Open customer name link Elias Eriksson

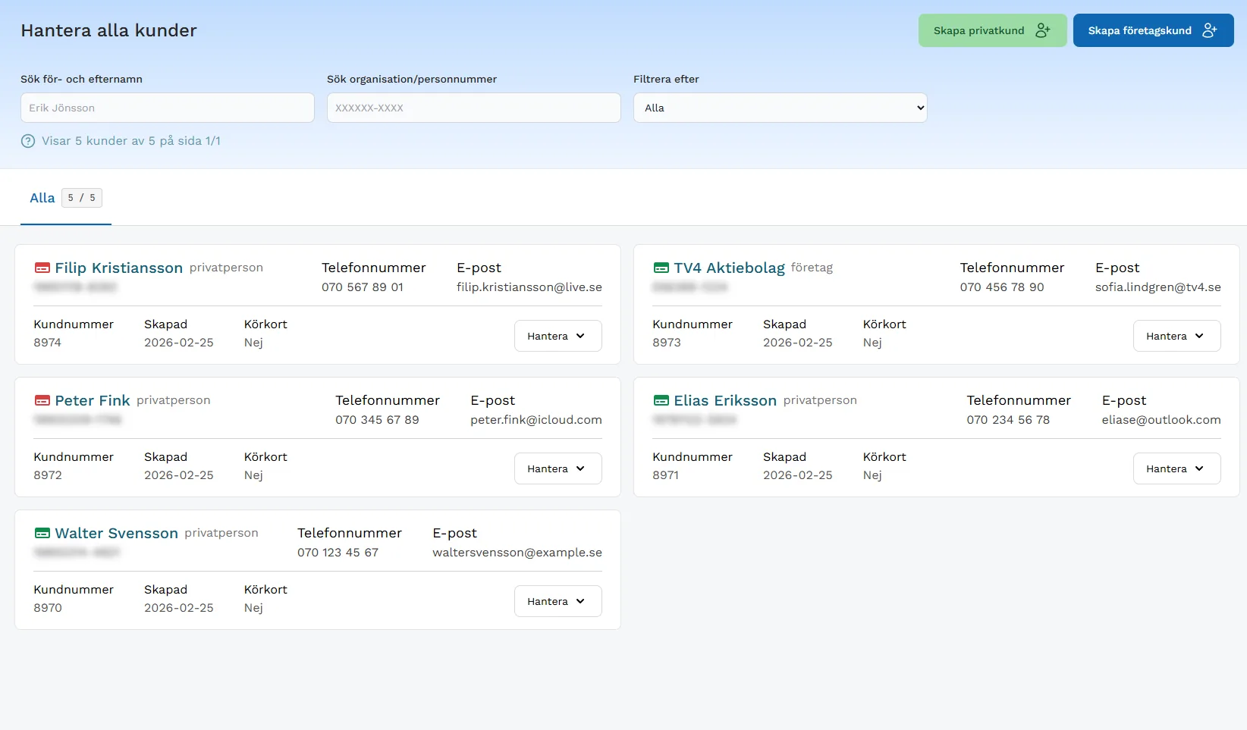point(724,401)
